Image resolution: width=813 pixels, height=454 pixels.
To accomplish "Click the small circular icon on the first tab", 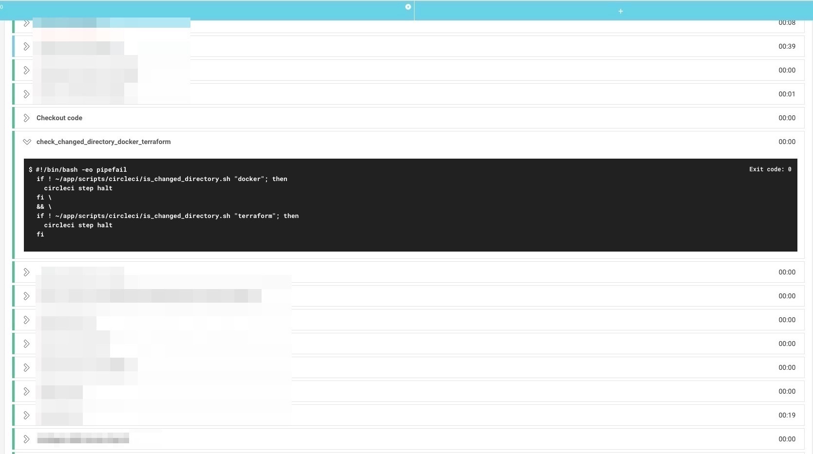I will point(408,7).
